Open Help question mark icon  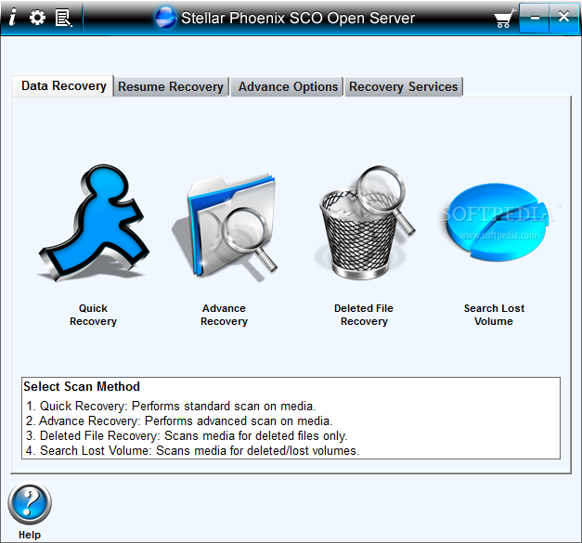pos(30,503)
